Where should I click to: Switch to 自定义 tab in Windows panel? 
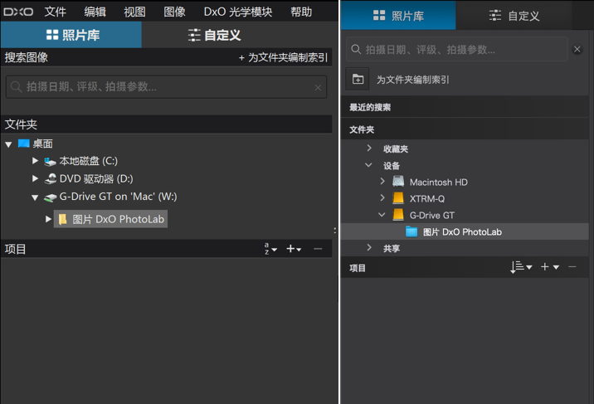(x=215, y=35)
